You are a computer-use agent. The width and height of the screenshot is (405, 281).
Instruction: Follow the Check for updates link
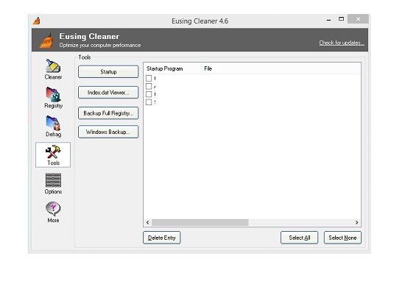342,43
